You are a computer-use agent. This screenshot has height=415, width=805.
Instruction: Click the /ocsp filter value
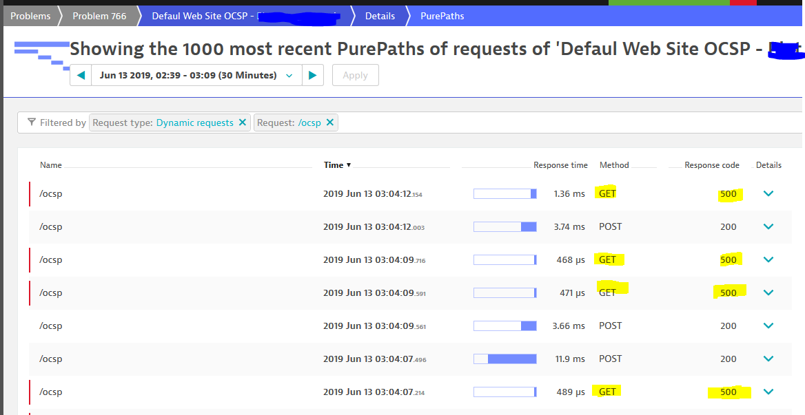pyautogui.click(x=309, y=123)
